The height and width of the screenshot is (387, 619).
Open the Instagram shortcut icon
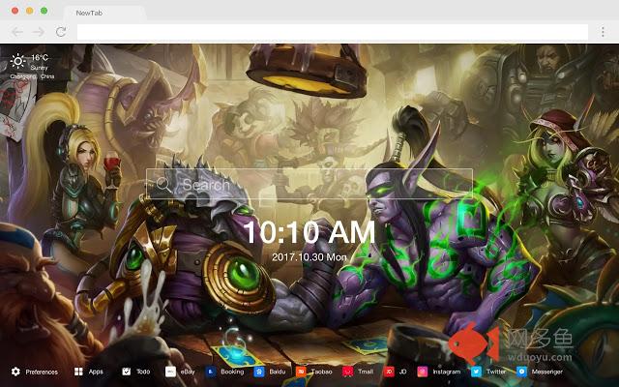click(423, 372)
